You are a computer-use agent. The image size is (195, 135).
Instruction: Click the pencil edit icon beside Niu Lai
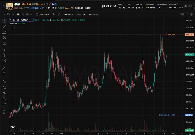coord(44,5)
